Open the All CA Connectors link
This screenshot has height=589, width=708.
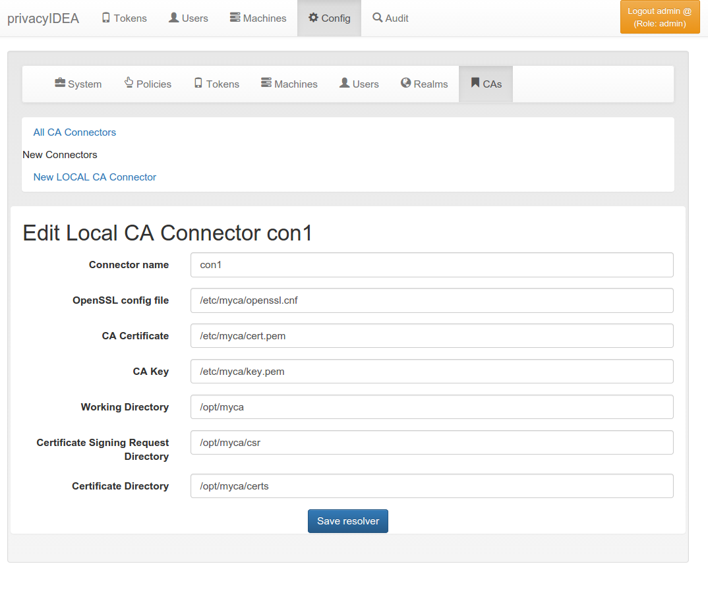(74, 132)
